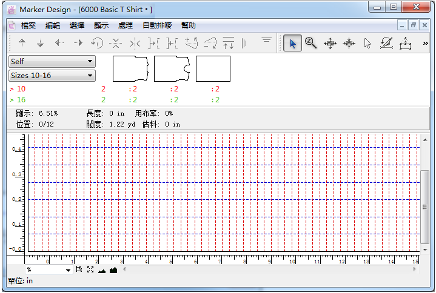
Task: Click the move piece up arrow
Action: point(22,43)
